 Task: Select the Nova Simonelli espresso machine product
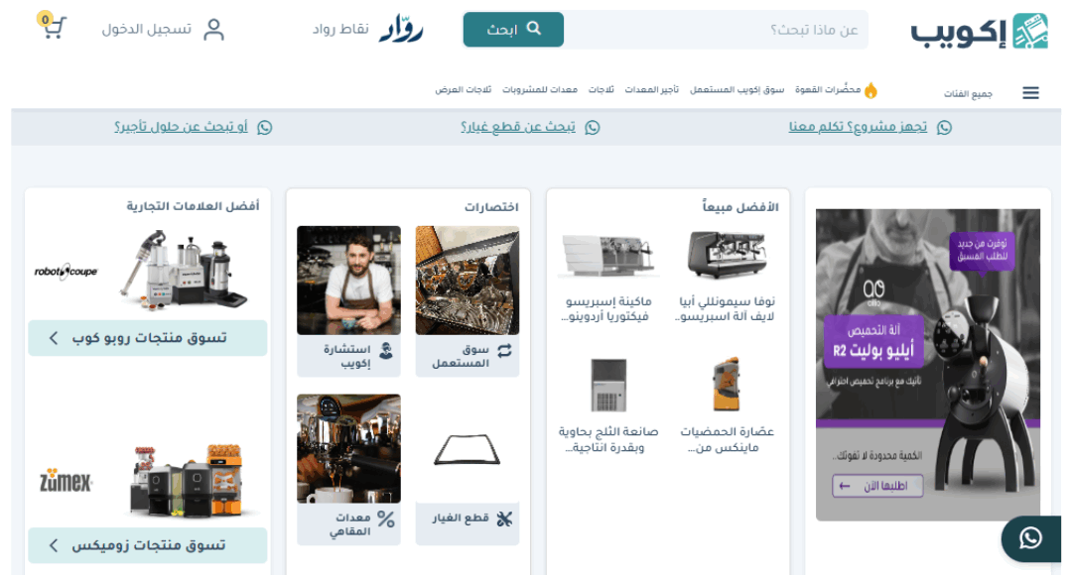[727, 276]
